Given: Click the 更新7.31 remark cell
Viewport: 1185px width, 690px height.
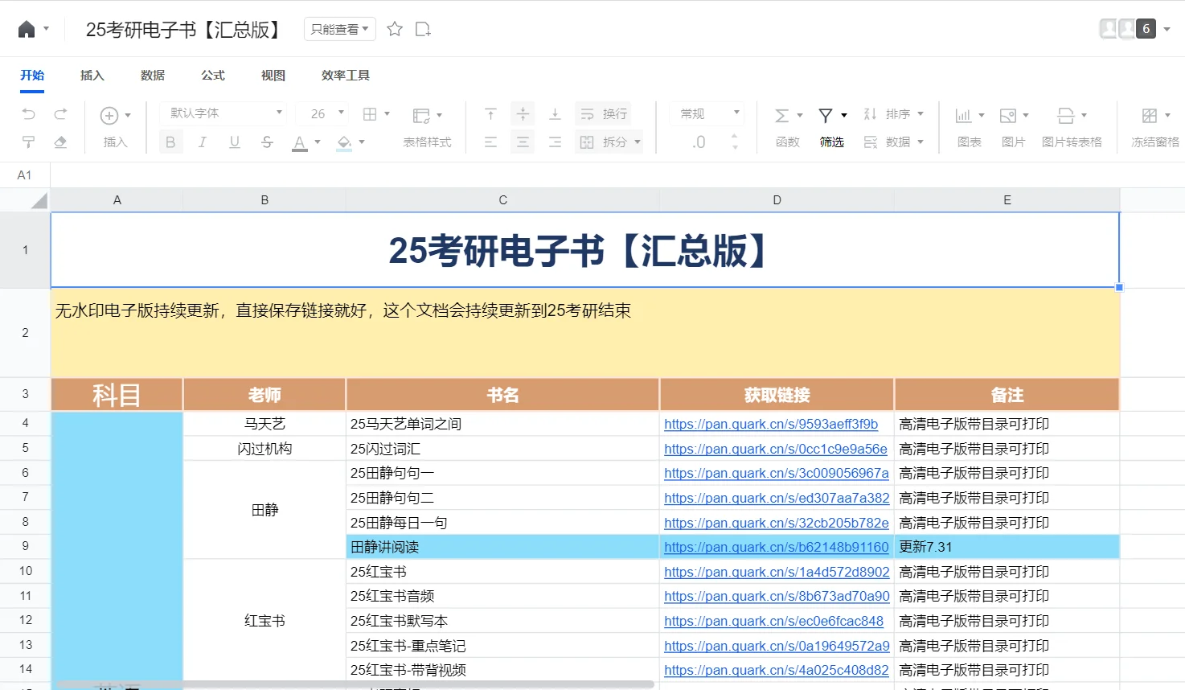Looking at the screenshot, I should pos(1007,547).
